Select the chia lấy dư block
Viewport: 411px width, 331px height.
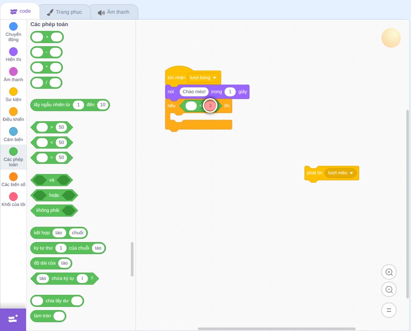point(57,301)
